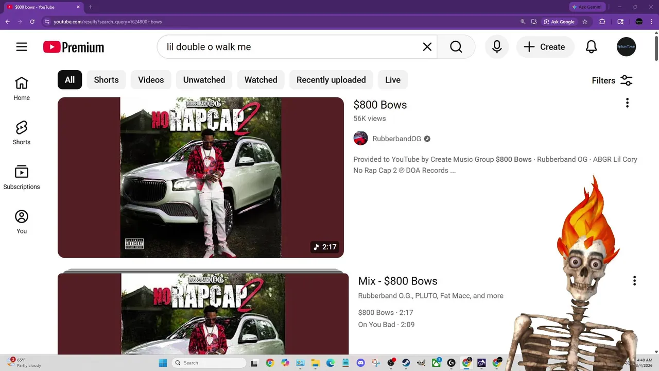Select the Videos filter chip
This screenshot has height=371, width=659.
pyautogui.click(x=151, y=80)
